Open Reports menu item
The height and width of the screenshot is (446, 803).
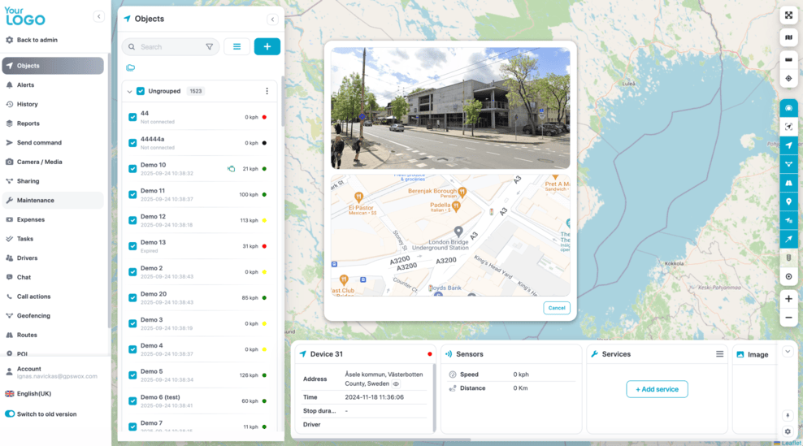coord(53,123)
